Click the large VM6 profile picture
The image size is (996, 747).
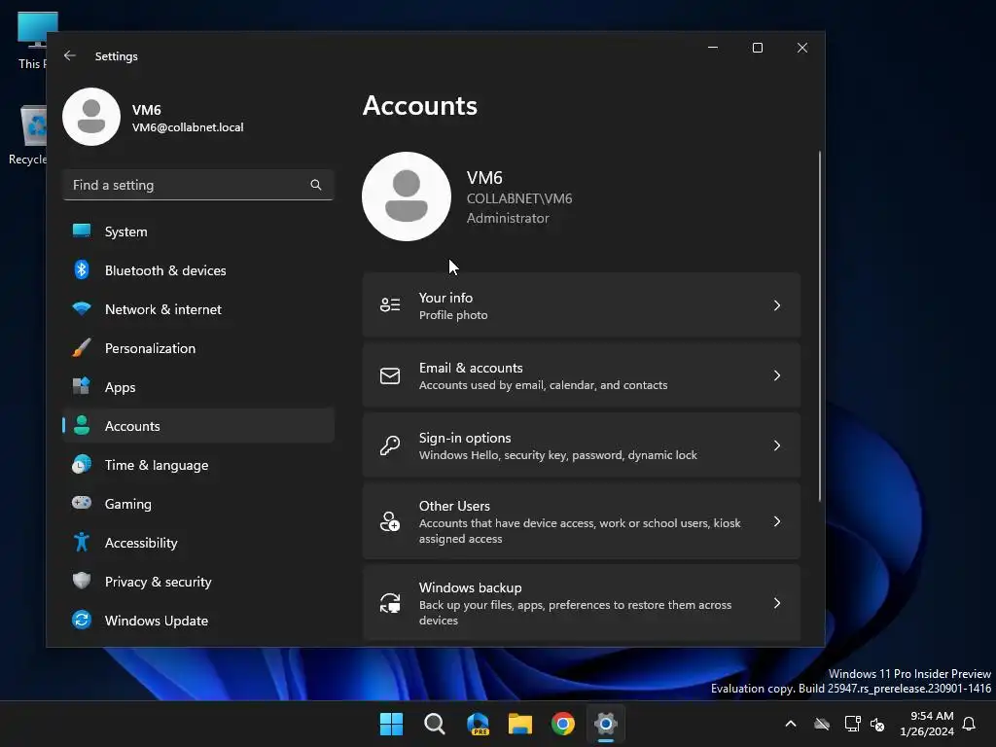tap(407, 196)
